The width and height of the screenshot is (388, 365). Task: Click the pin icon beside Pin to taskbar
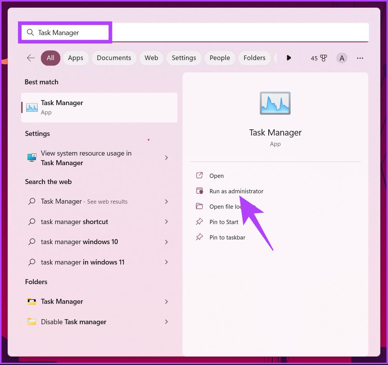(x=199, y=237)
